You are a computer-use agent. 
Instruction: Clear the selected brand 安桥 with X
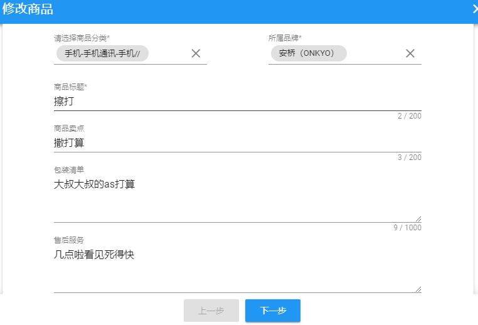(410, 53)
